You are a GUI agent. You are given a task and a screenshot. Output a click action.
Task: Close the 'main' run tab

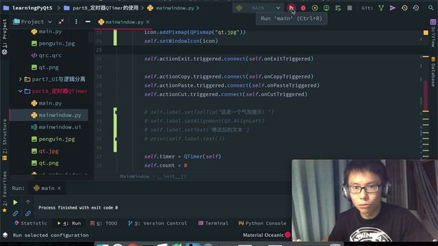coord(60,189)
